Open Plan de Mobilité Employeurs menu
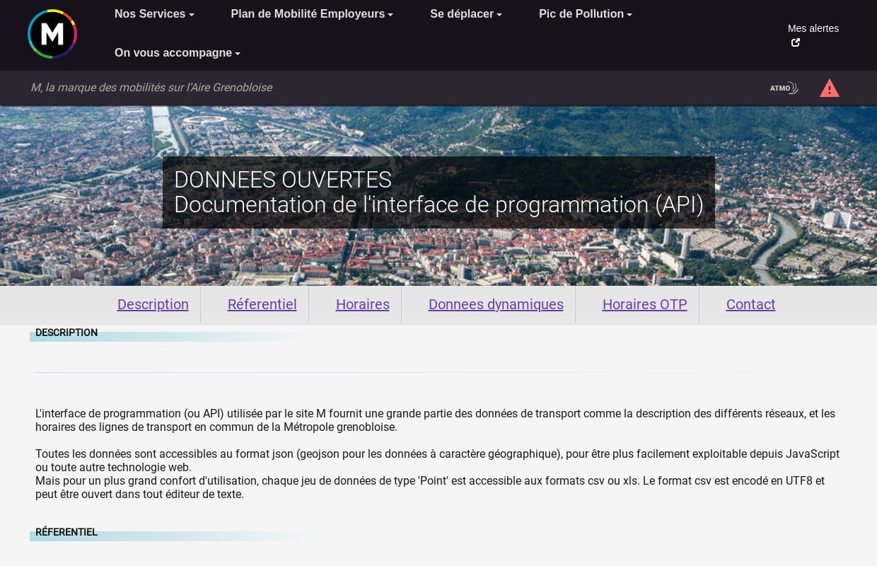The image size is (877, 566). pyautogui.click(x=312, y=14)
